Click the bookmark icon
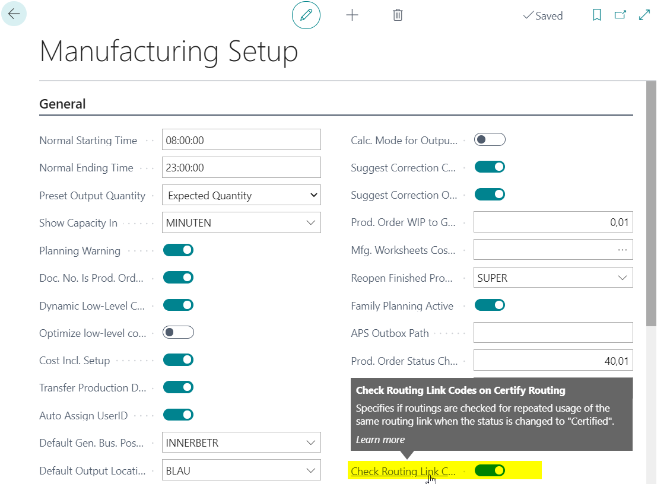Image resolution: width=670 pixels, height=484 pixels. click(597, 15)
